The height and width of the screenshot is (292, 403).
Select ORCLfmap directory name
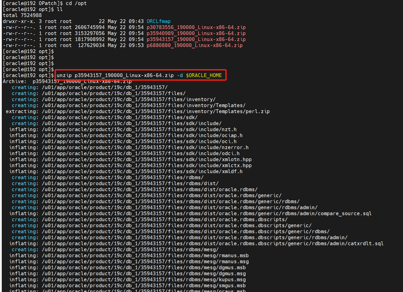tap(158, 21)
